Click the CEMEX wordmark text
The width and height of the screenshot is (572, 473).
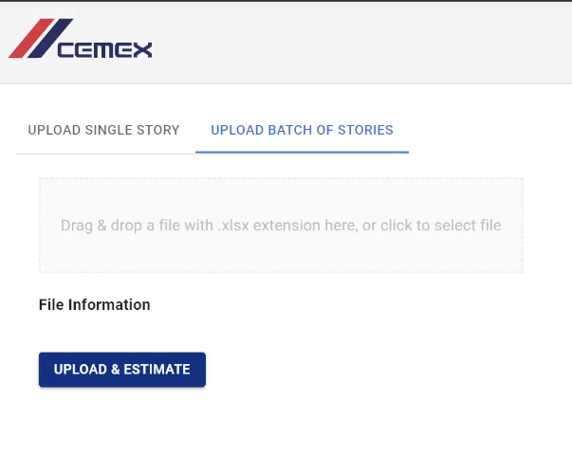tap(104, 50)
